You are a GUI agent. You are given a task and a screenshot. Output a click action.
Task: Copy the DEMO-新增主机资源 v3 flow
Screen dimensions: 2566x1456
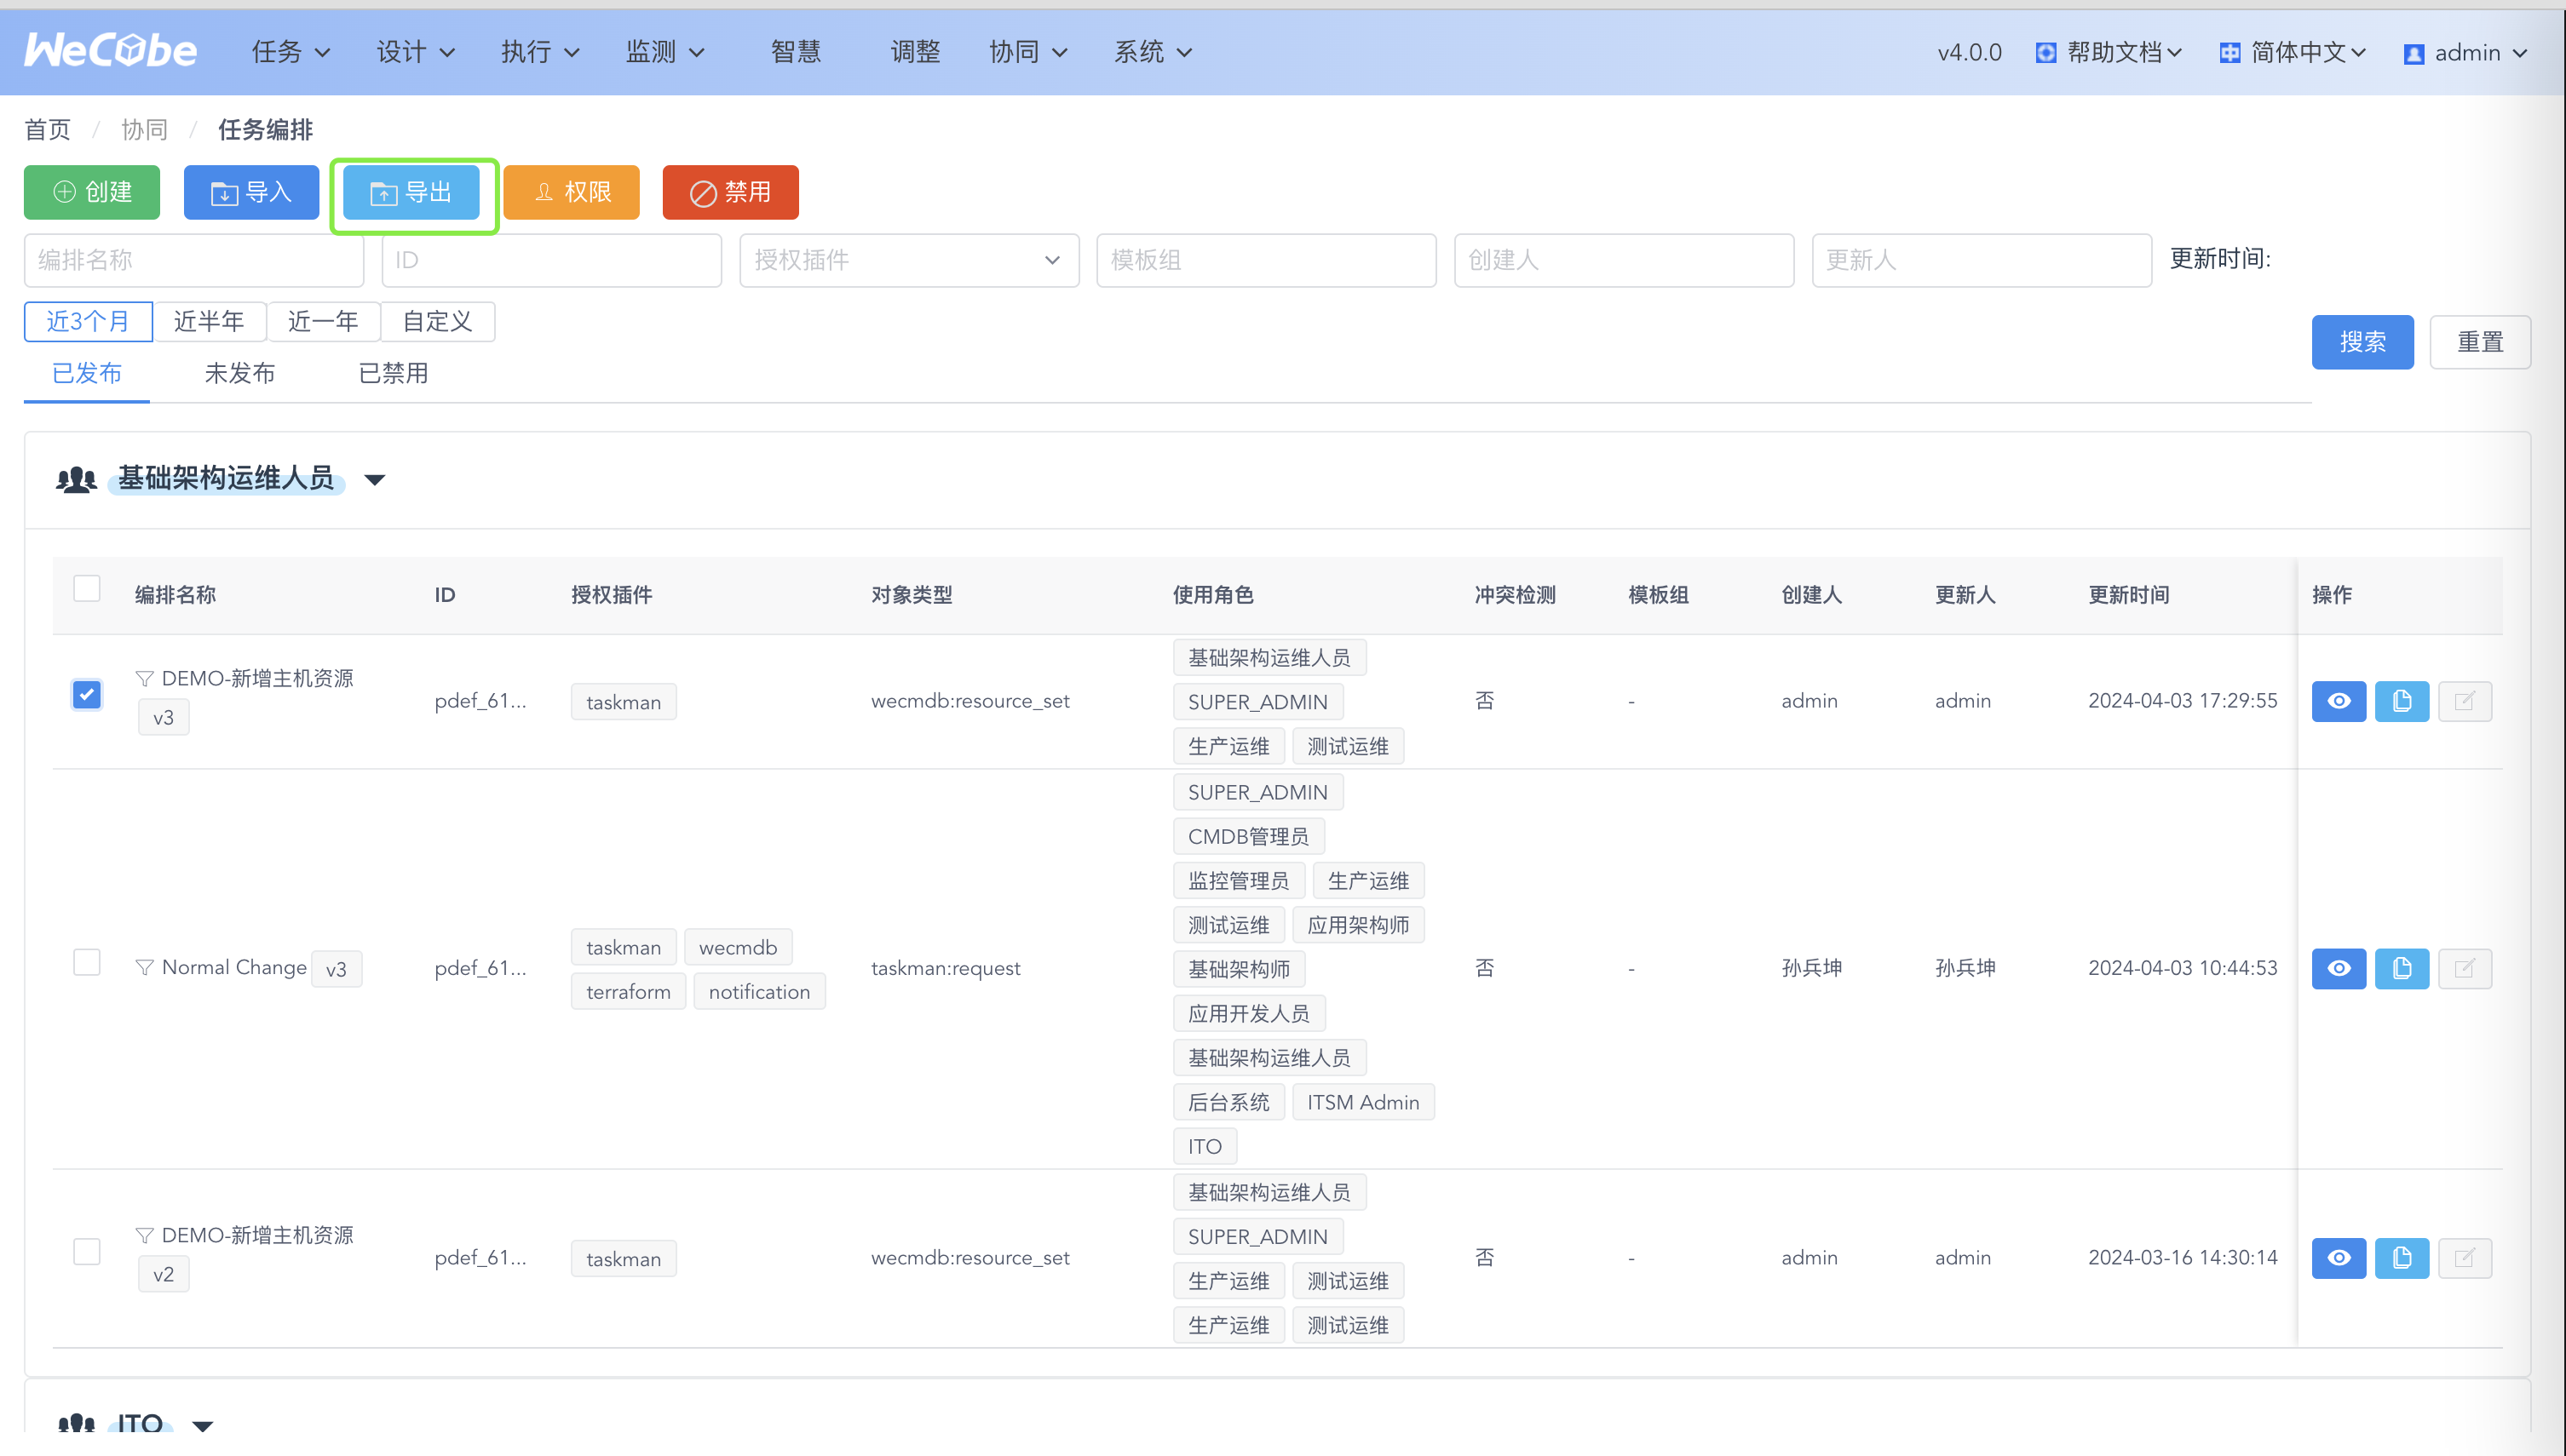(2401, 701)
